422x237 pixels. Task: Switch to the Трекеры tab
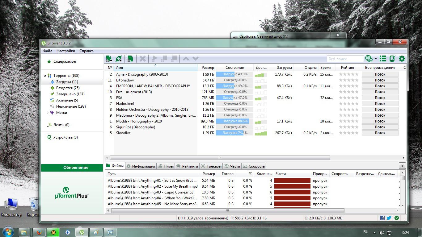[x=211, y=166]
